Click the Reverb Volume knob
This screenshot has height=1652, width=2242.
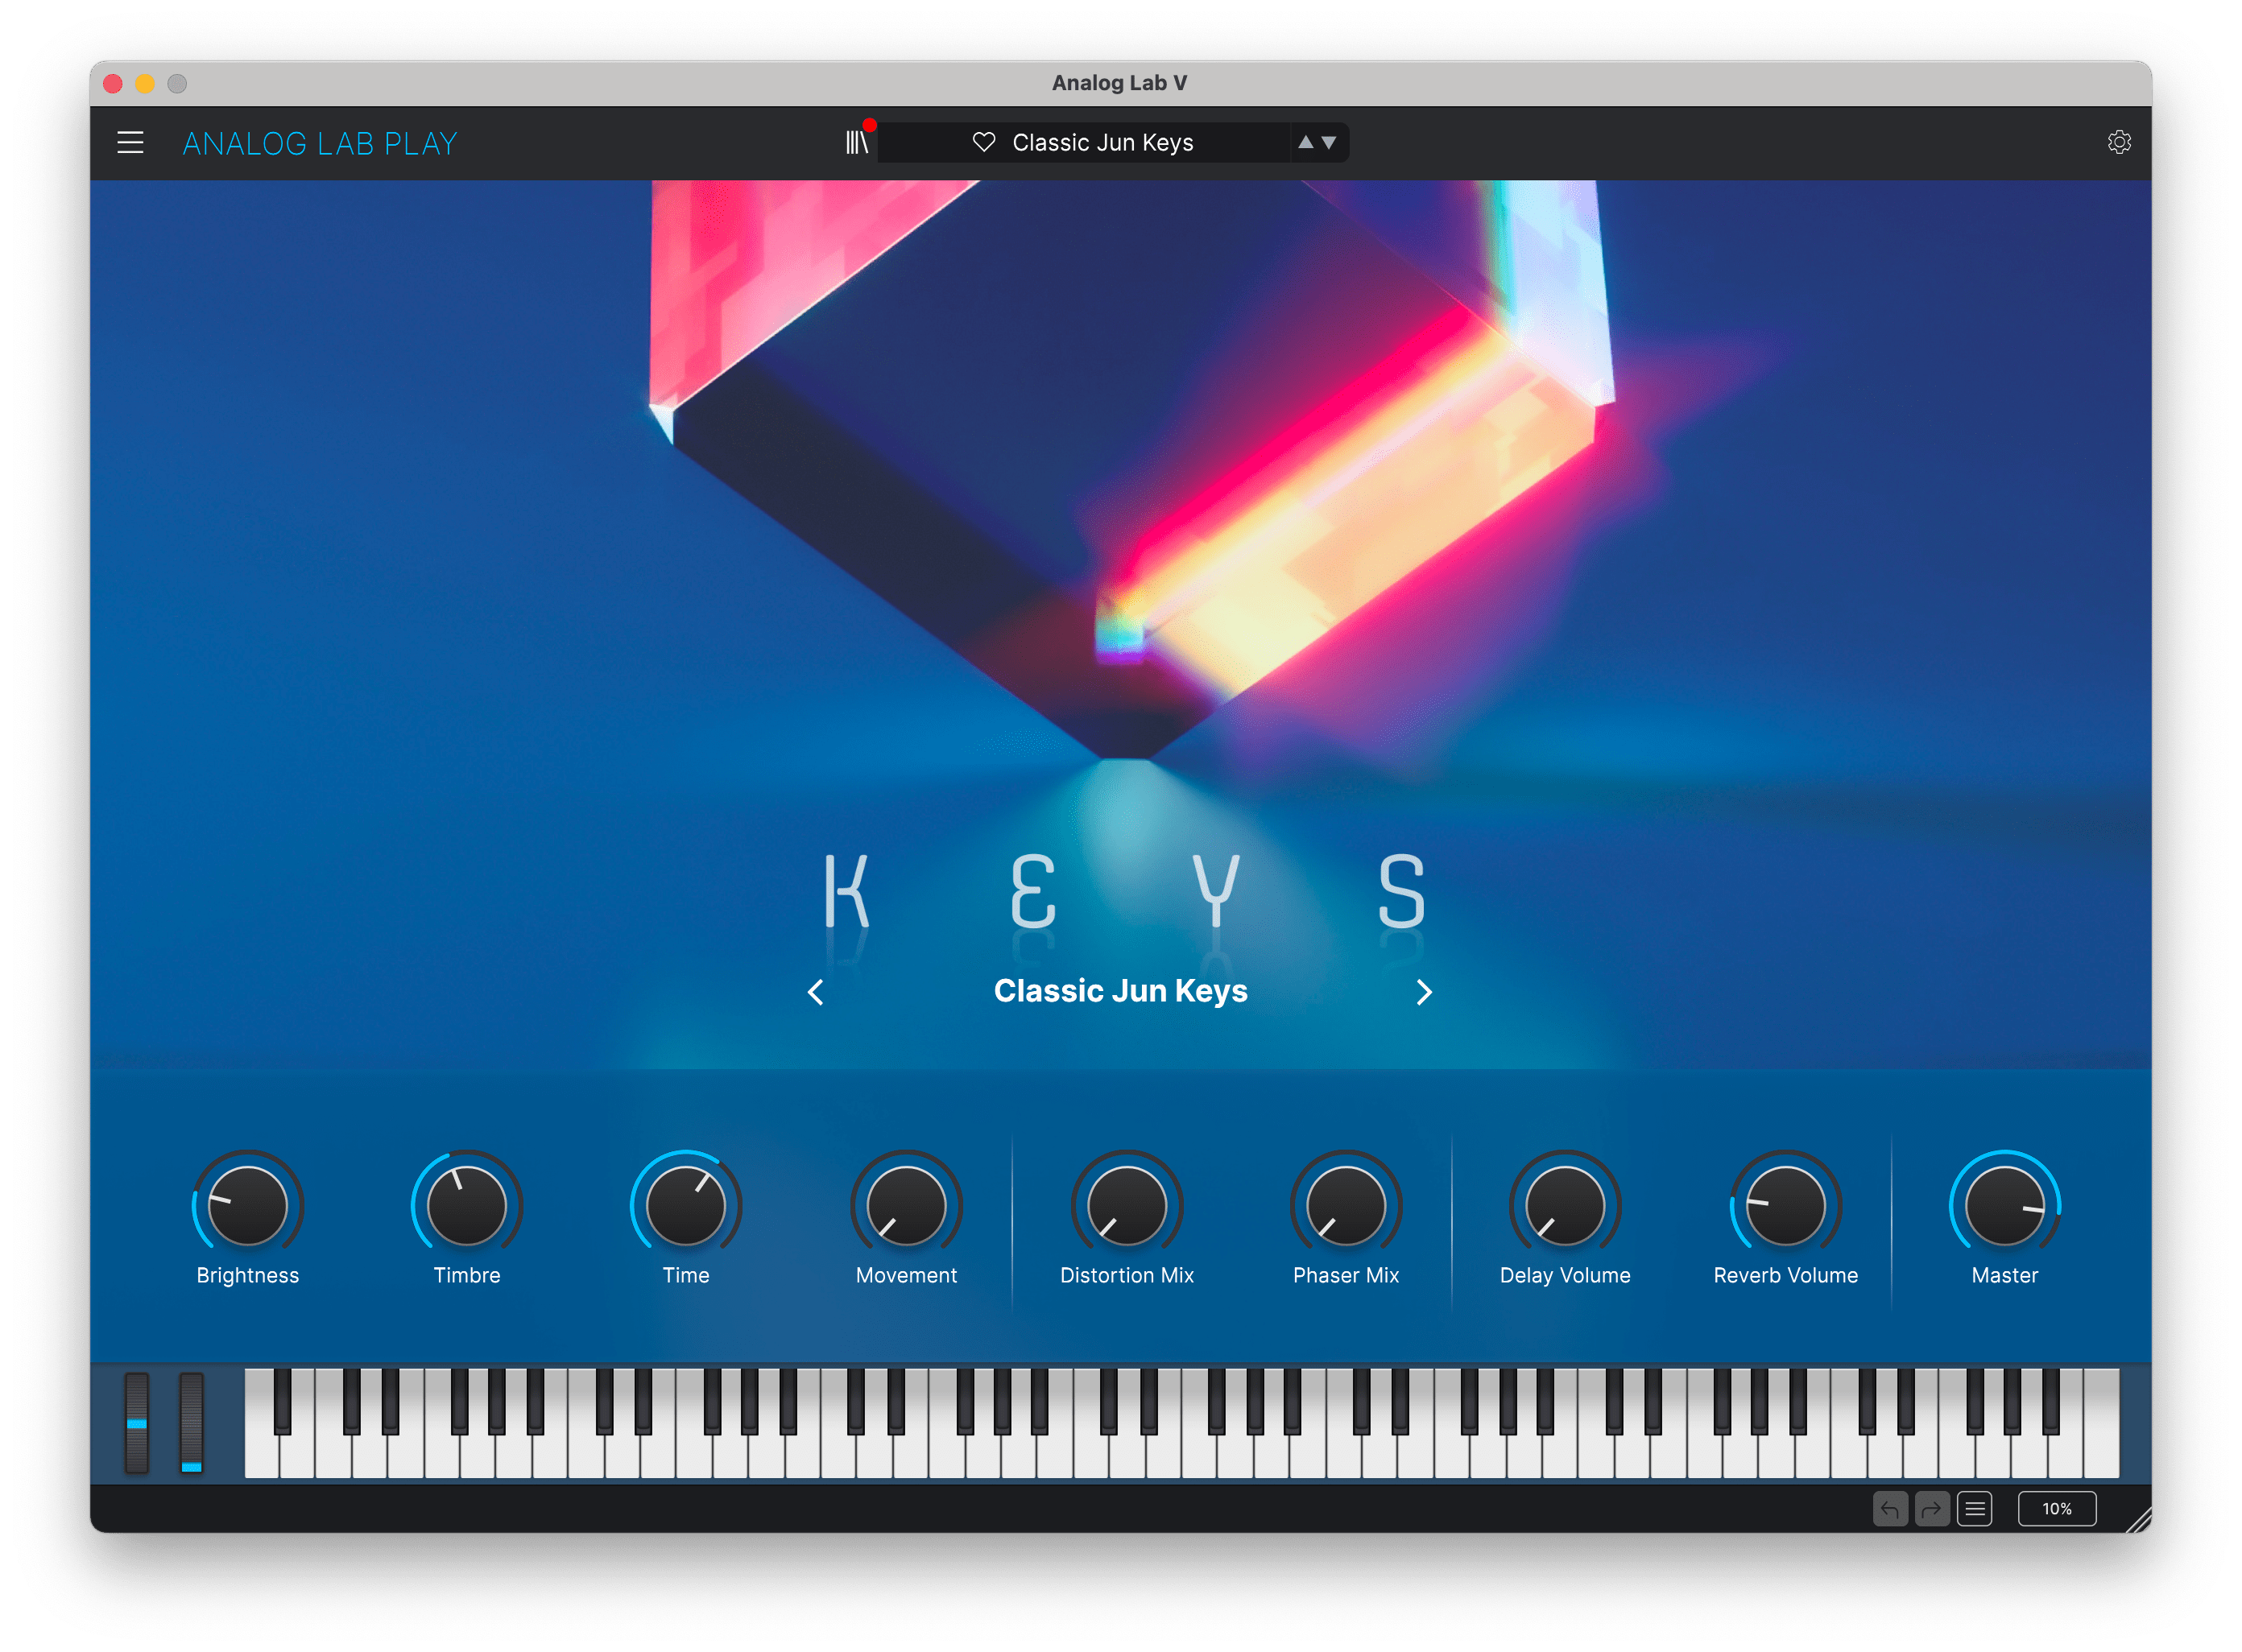pos(1785,1204)
